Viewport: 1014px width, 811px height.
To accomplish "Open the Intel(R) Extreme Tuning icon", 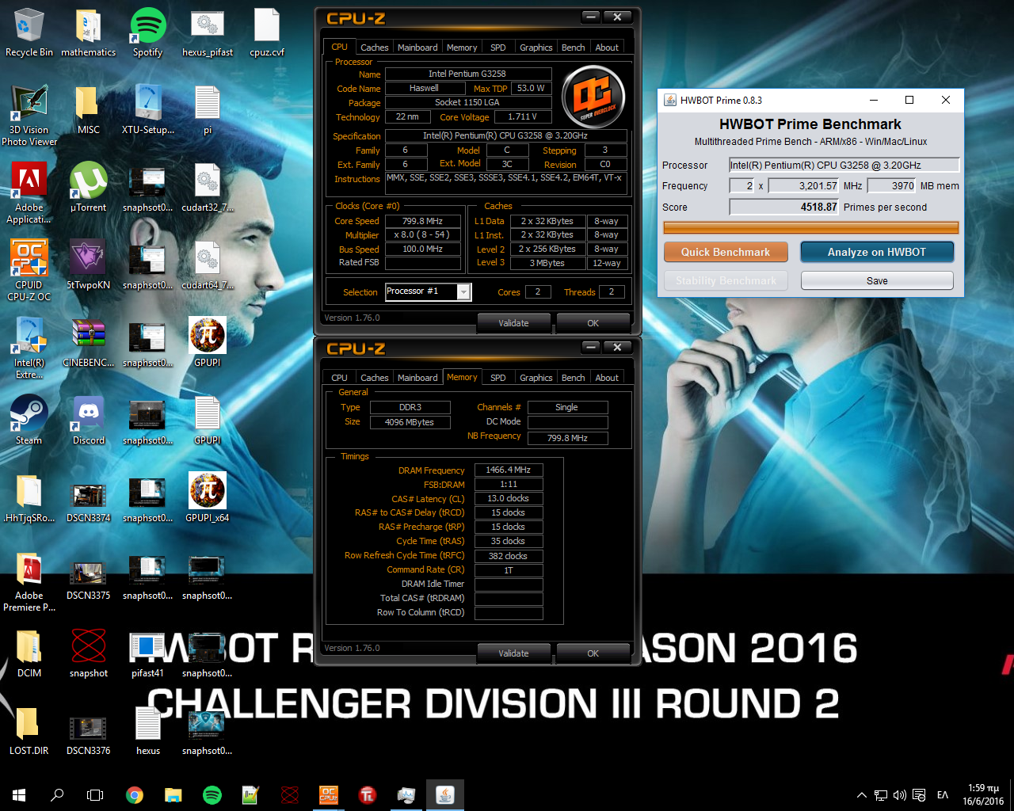I will coord(29,348).
